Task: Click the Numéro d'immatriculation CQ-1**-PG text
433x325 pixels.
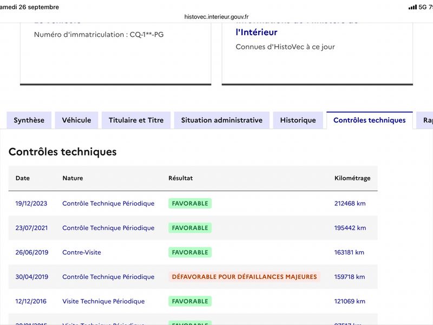Action: [99, 35]
